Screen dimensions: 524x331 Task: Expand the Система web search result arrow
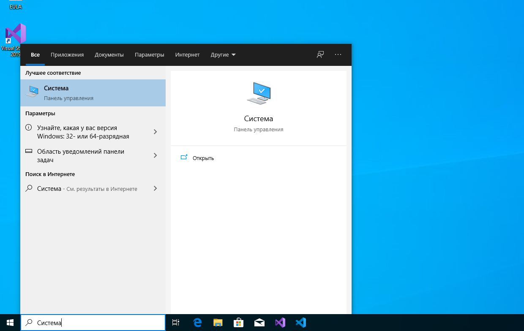click(155, 188)
